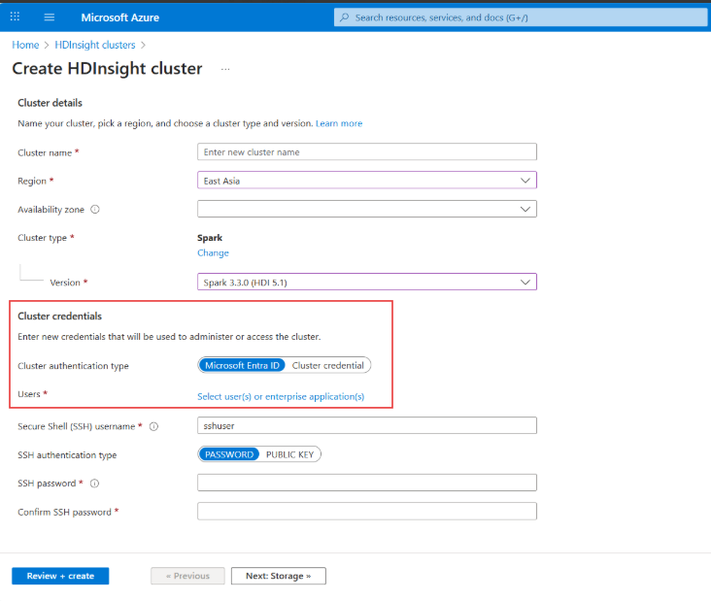Select Cluster credential authentication
The width and height of the screenshot is (711, 601).
[328, 365]
